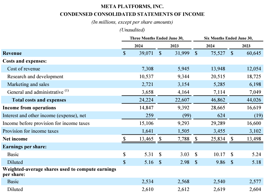266x195 pixels.
Task: Select operating income value 14,847
Action: click(146, 108)
